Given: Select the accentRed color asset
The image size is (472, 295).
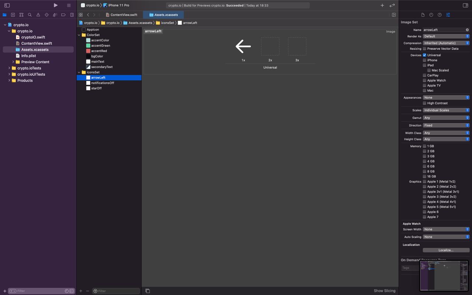Looking at the screenshot, I should coord(99,51).
